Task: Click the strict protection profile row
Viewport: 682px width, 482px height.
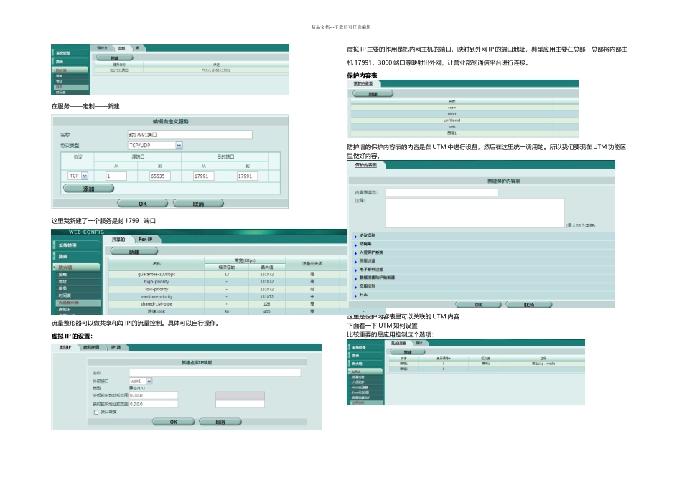Action: click(x=464, y=114)
